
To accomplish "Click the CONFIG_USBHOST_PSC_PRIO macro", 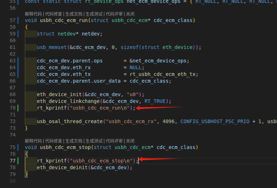I will coord(215,121).
